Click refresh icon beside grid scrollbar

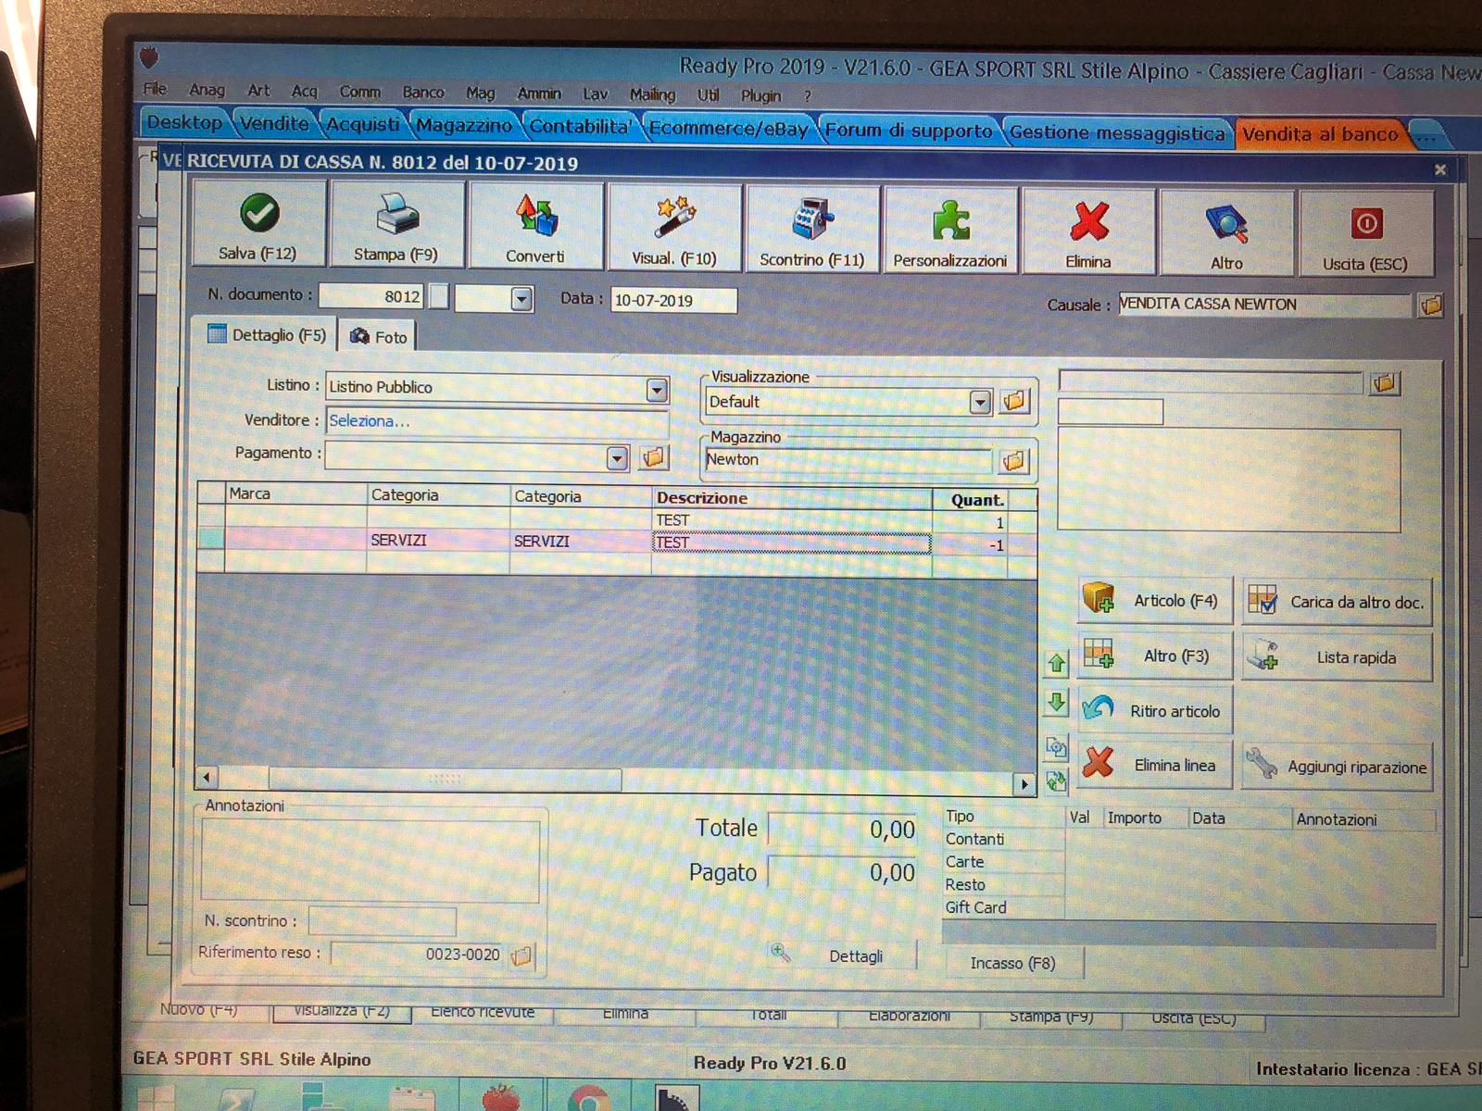point(1057,781)
